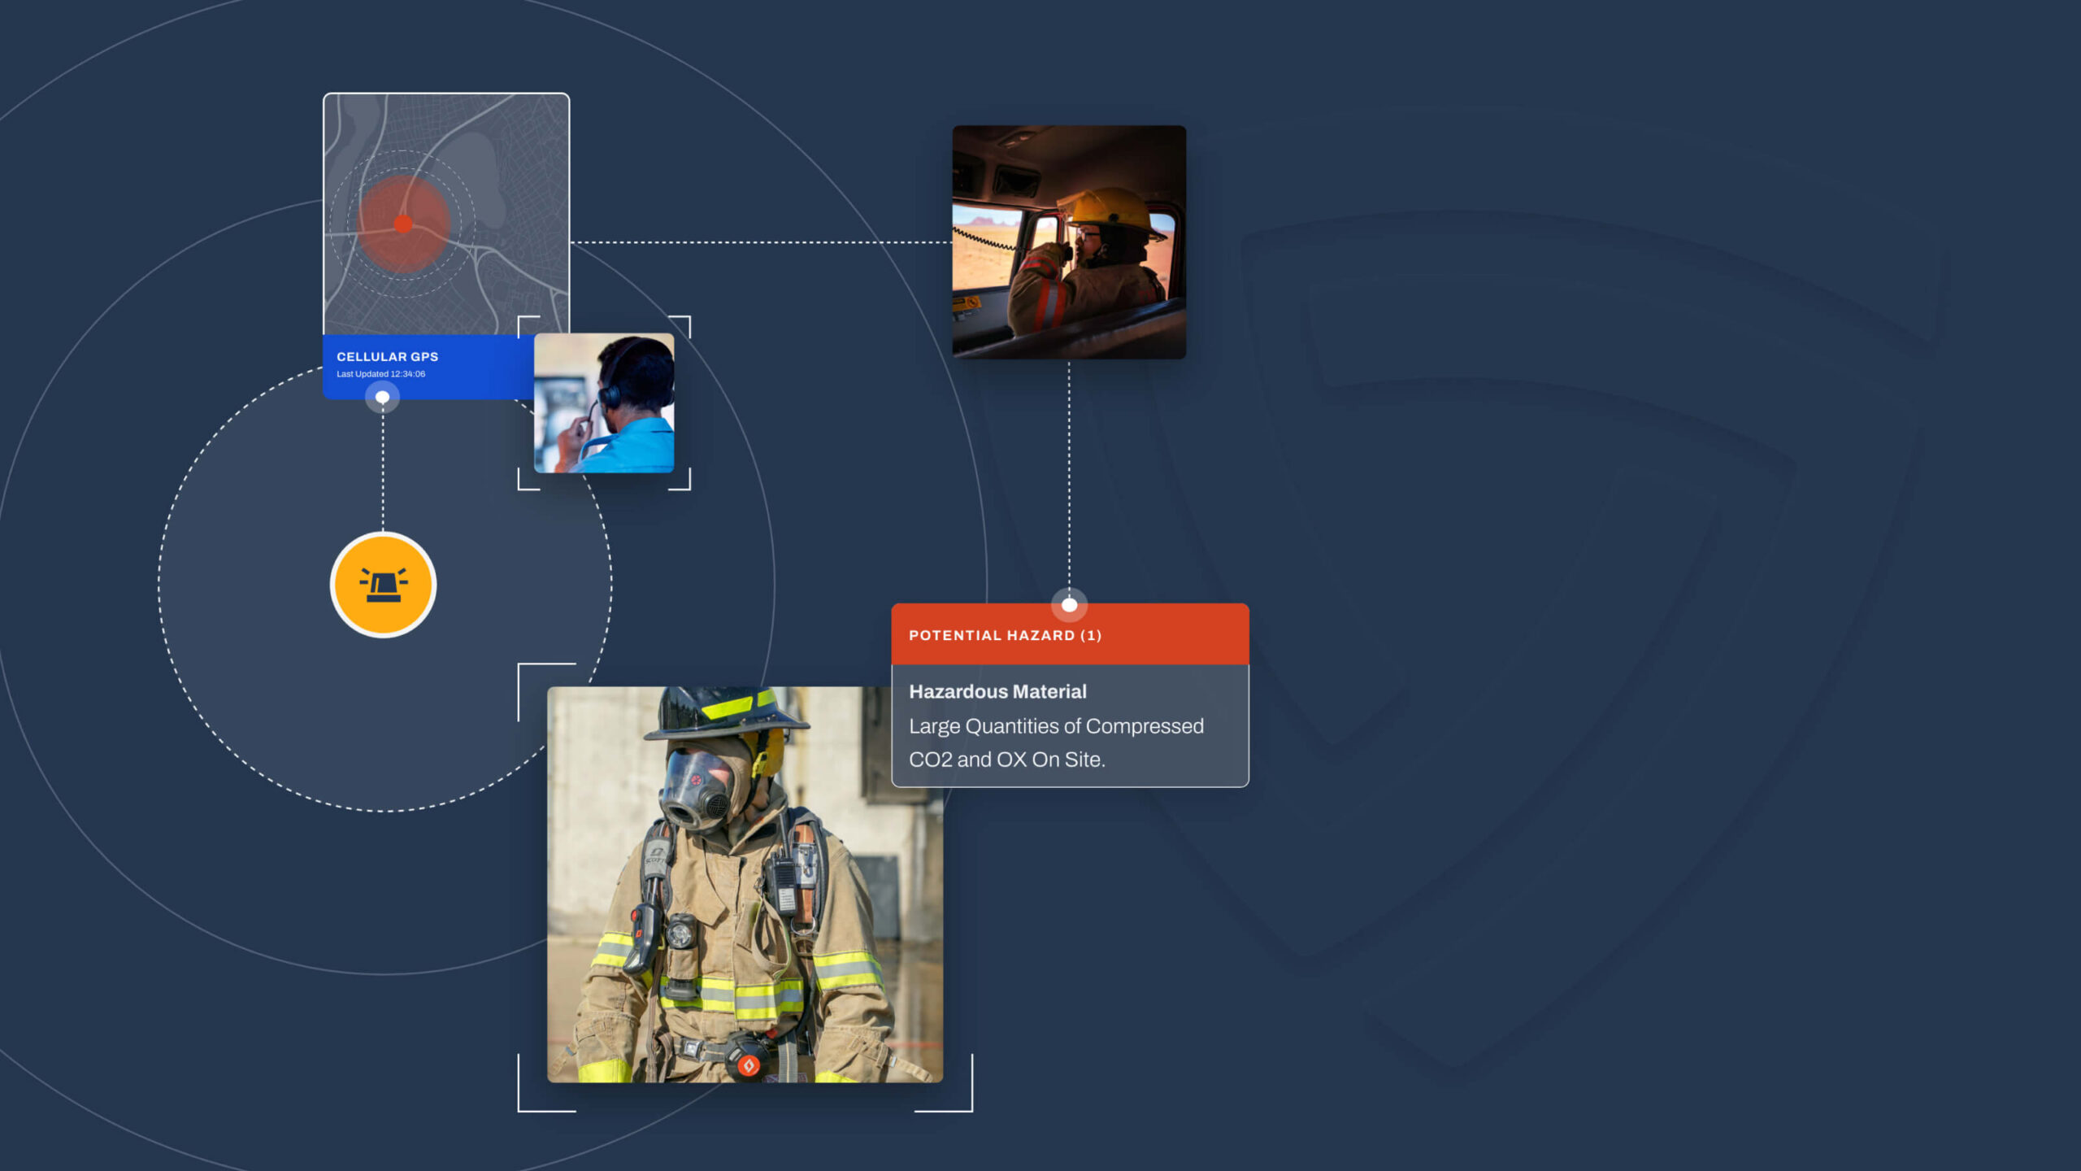The image size is (2081, 1171).
Task: Click white connector dot under Cellular GPS
Action: coord(382,397)
